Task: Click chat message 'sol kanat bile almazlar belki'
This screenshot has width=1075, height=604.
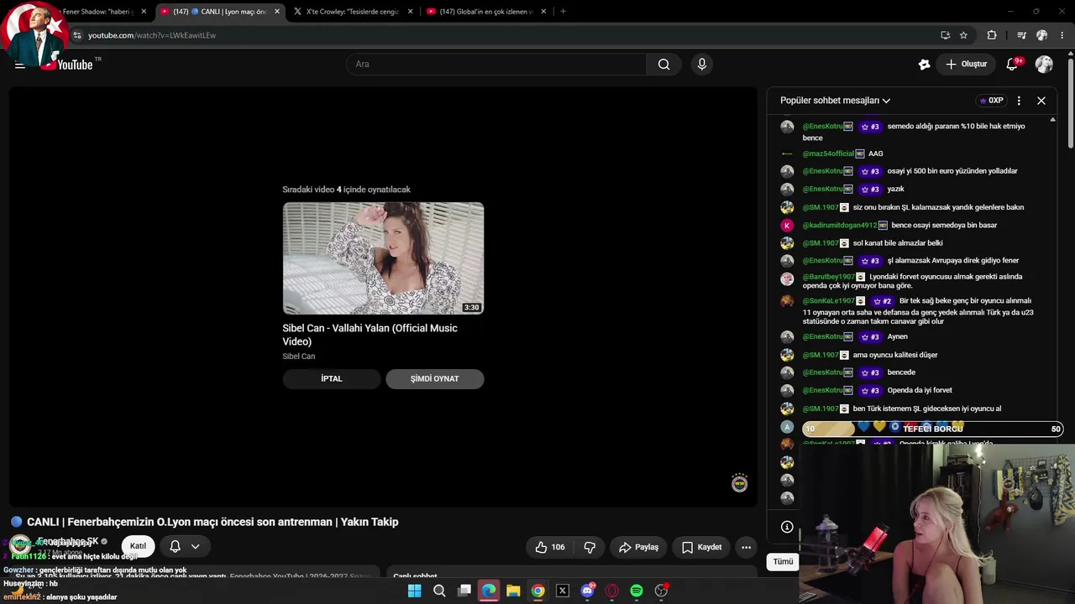Action: (898, 243)
